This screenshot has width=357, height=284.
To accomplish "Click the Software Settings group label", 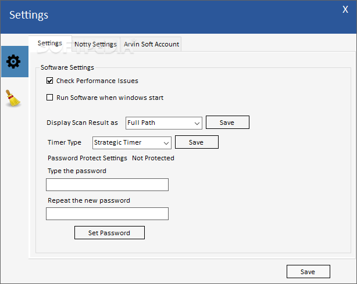I will [67, 67].
